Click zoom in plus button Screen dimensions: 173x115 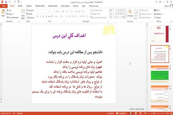[x=163, y=114]
